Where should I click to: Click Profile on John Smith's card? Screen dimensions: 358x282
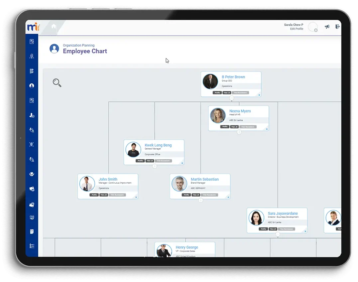[x=94, y=195]
